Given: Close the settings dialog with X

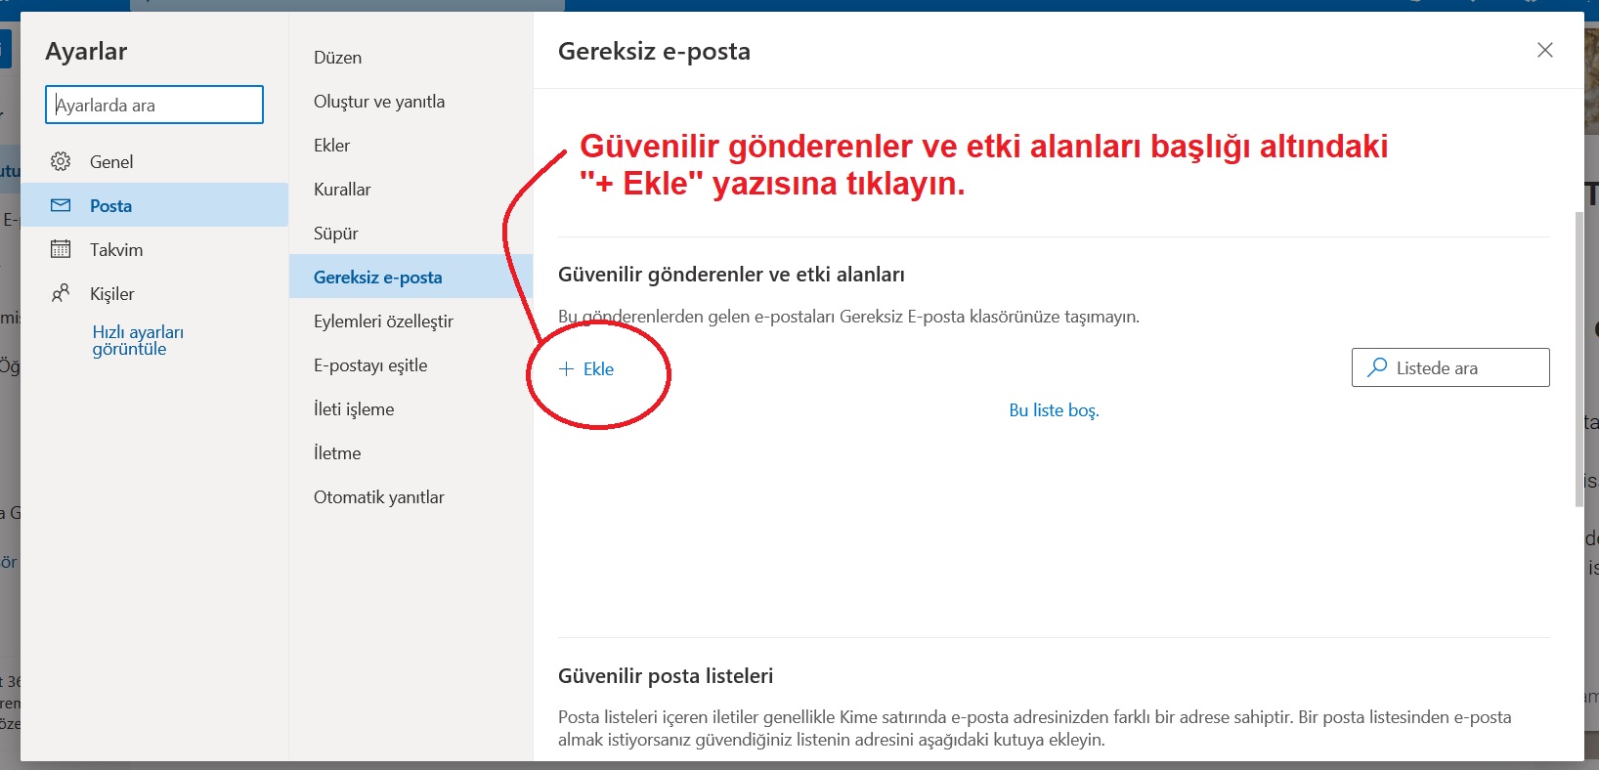Looking at the screenshot, I should 1544,50.
